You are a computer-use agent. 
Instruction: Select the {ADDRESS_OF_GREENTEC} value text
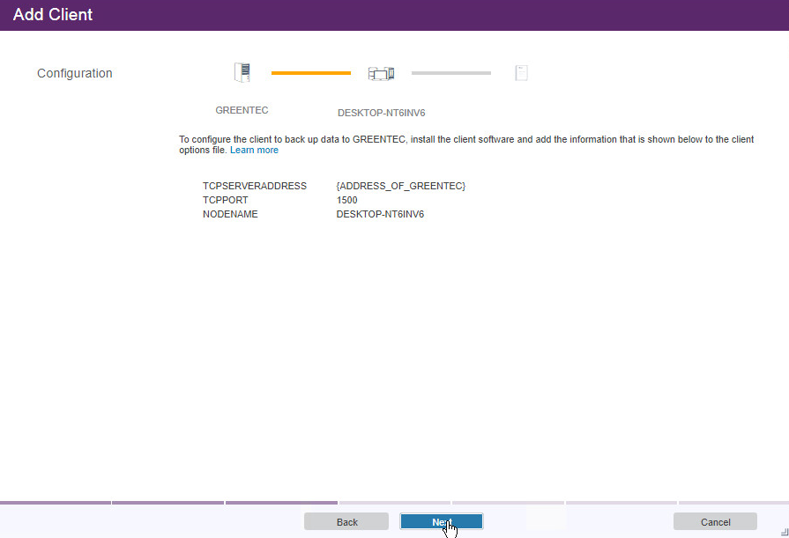pyautogui.click(x=400, y=187)
